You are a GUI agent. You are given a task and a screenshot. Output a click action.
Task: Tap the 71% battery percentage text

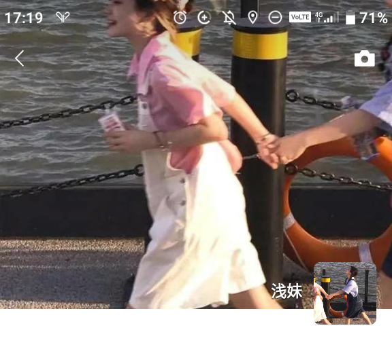point(374,18)
